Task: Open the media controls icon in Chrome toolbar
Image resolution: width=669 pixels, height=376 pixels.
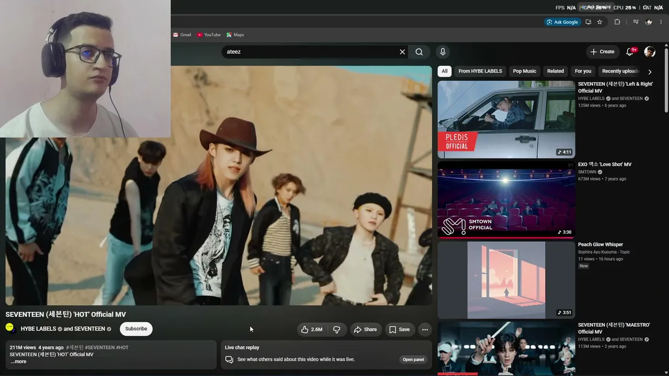Action: point(636,22)
